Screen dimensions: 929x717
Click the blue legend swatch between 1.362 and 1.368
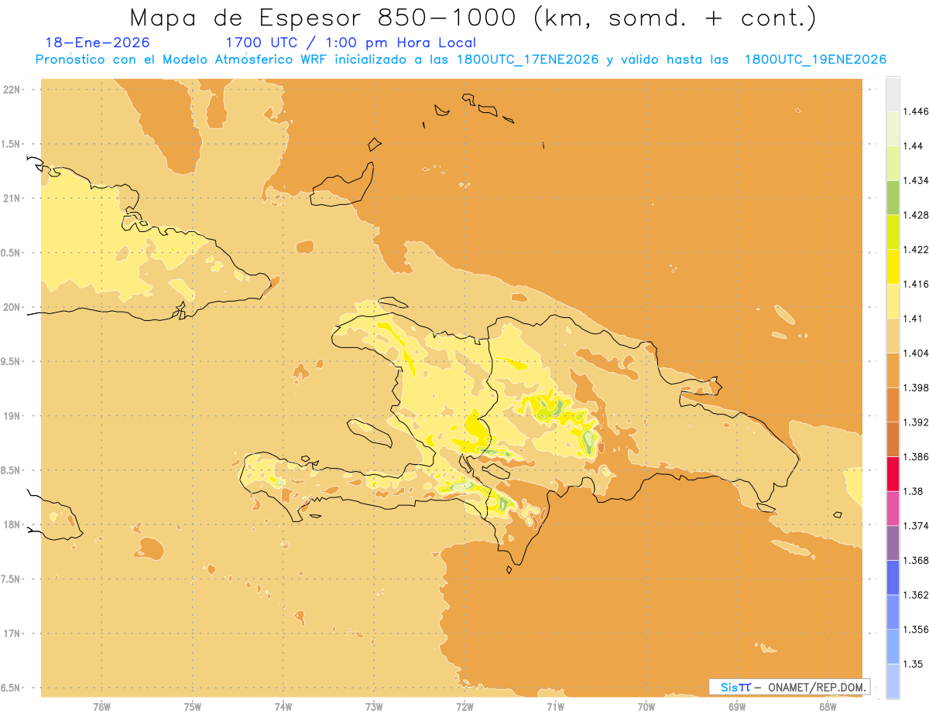coord(893,578)
